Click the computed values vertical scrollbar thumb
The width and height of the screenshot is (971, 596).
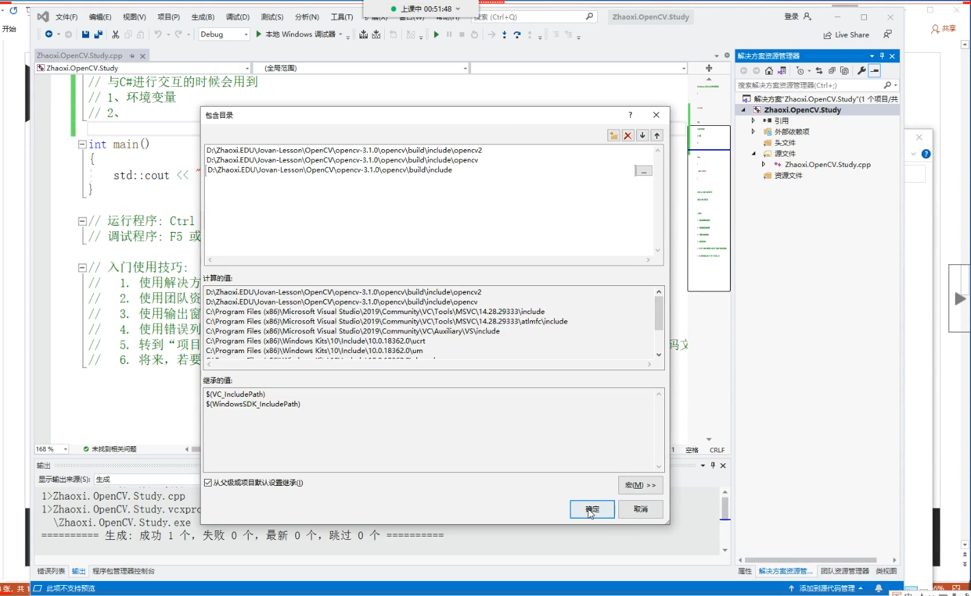(659, 314)
